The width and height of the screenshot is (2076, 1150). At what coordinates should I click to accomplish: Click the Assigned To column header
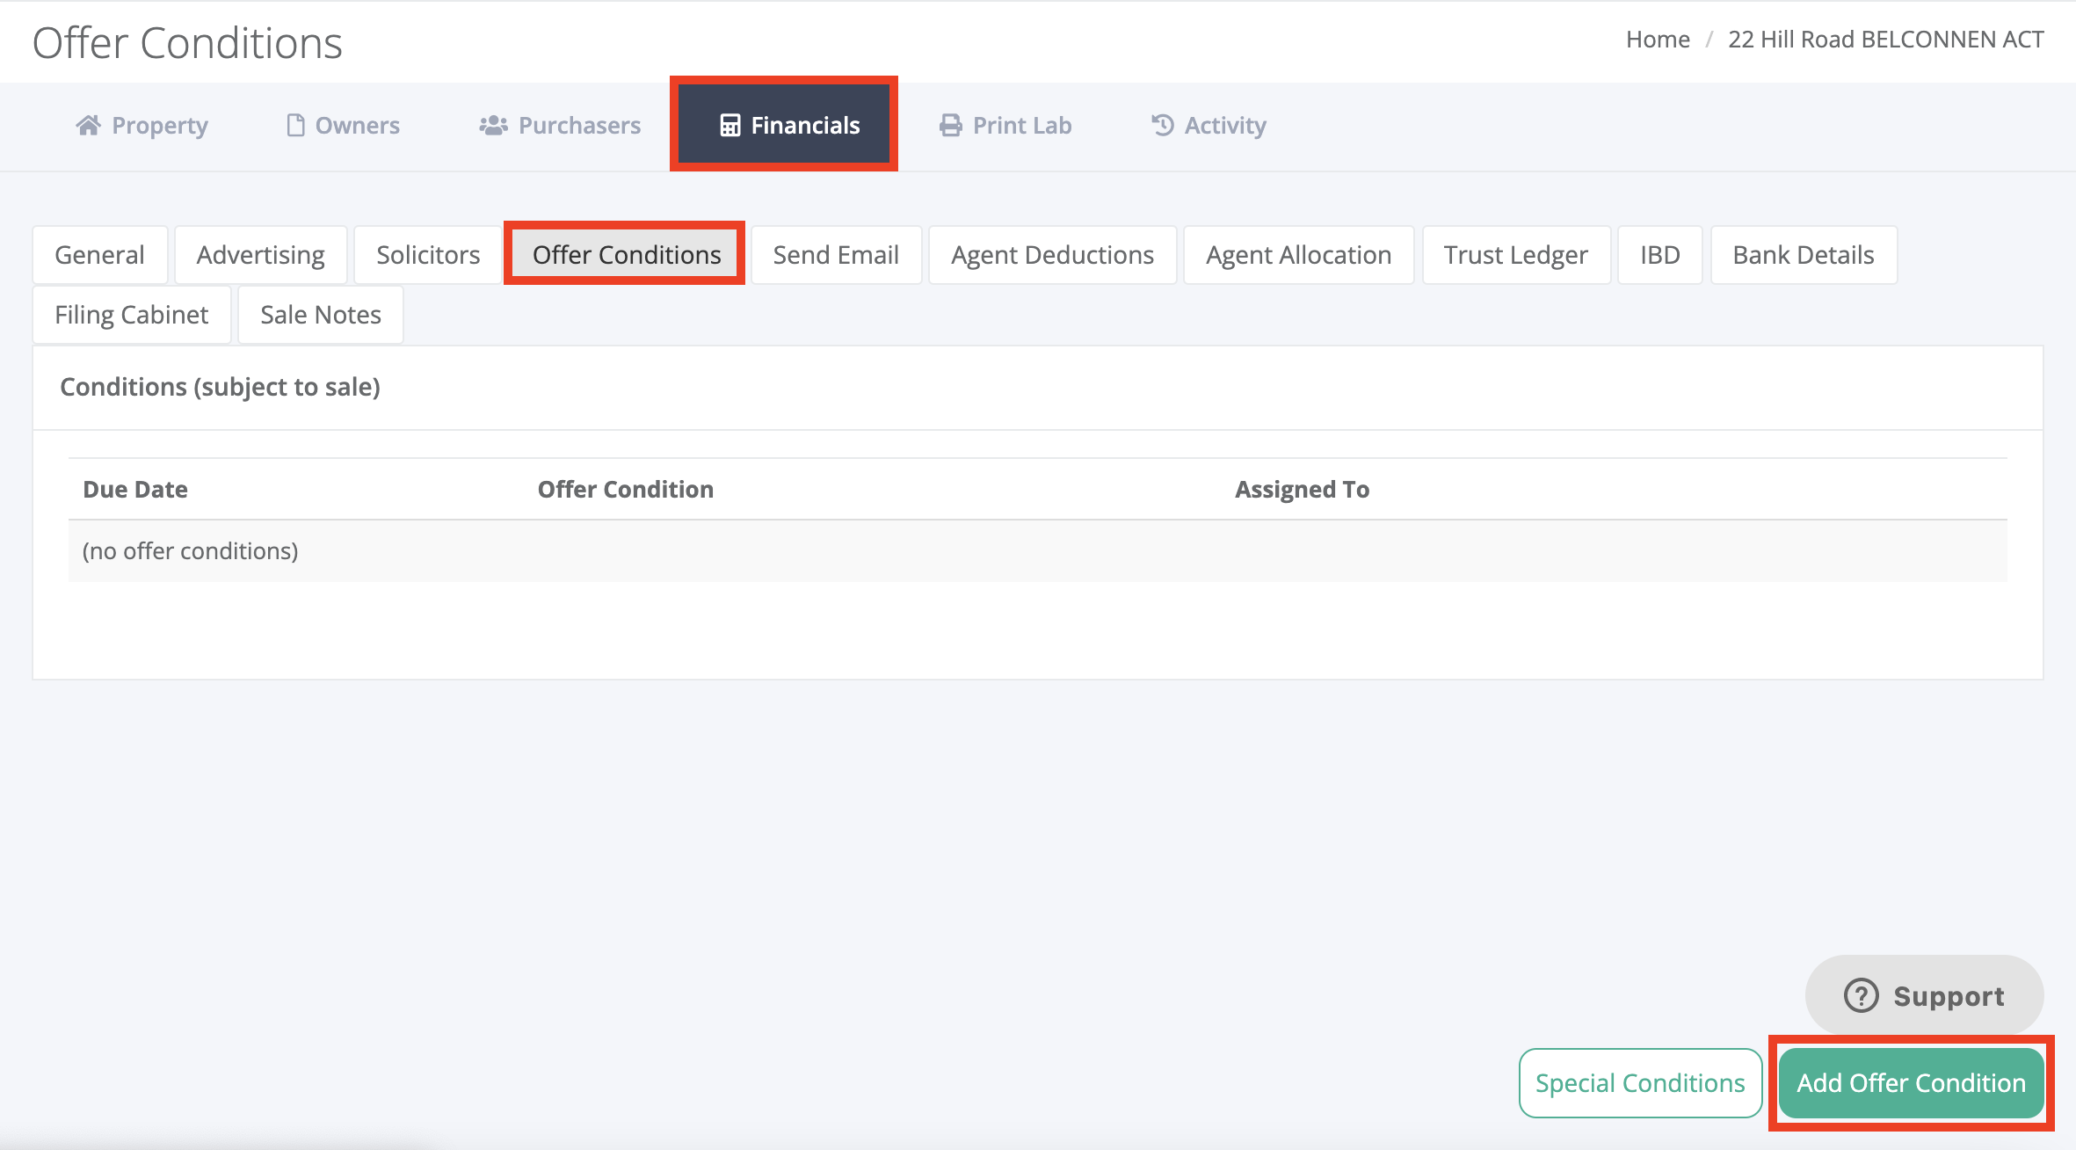[x=1302, y=489]
